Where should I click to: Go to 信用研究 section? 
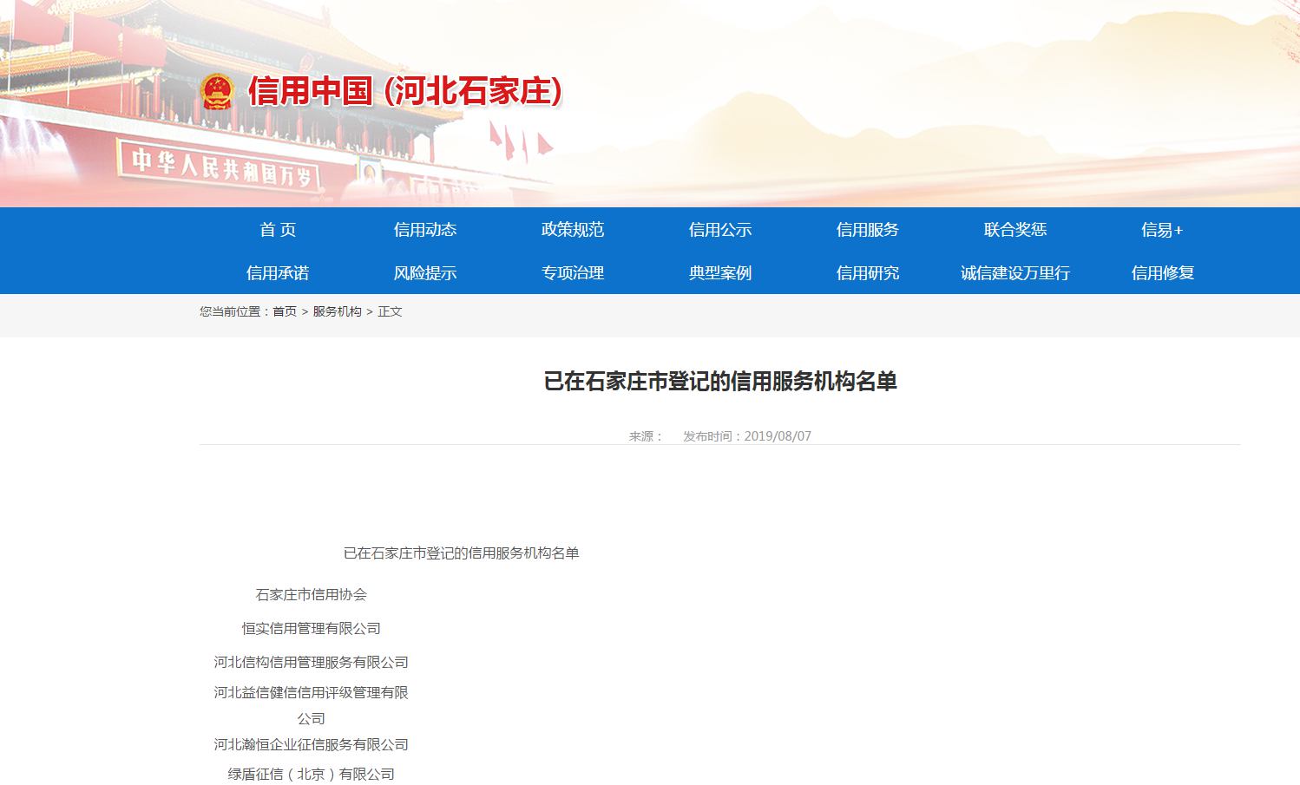tap(868, 272)
